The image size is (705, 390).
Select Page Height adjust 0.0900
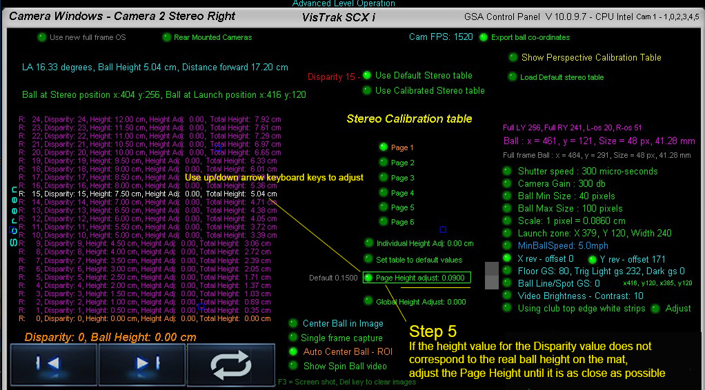click(417, 278)
